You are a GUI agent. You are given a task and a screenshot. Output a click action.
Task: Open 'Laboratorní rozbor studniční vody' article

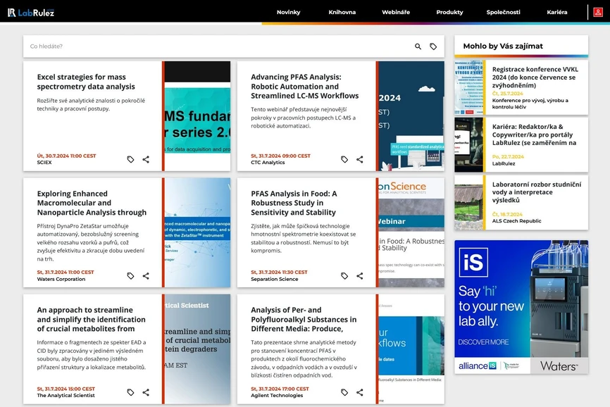(x=537, y=192)
